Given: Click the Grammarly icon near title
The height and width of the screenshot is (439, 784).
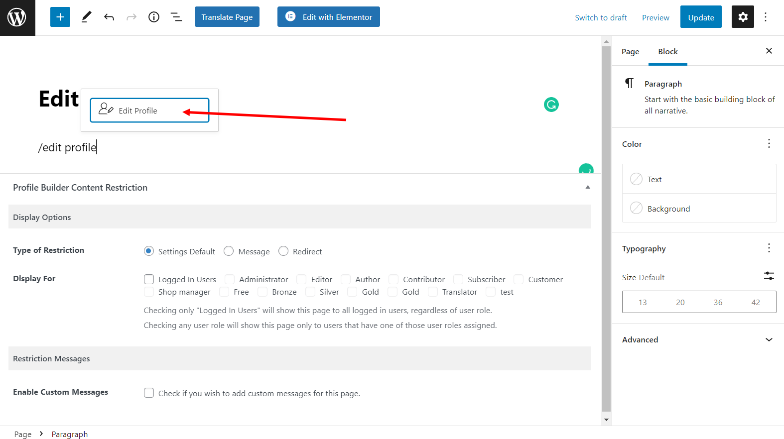Looking at the screenshot, I should tap(551, 105).
